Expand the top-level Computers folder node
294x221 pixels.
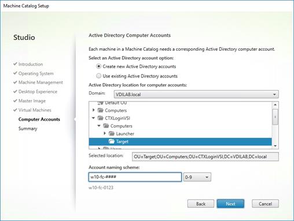coord(94,110)
